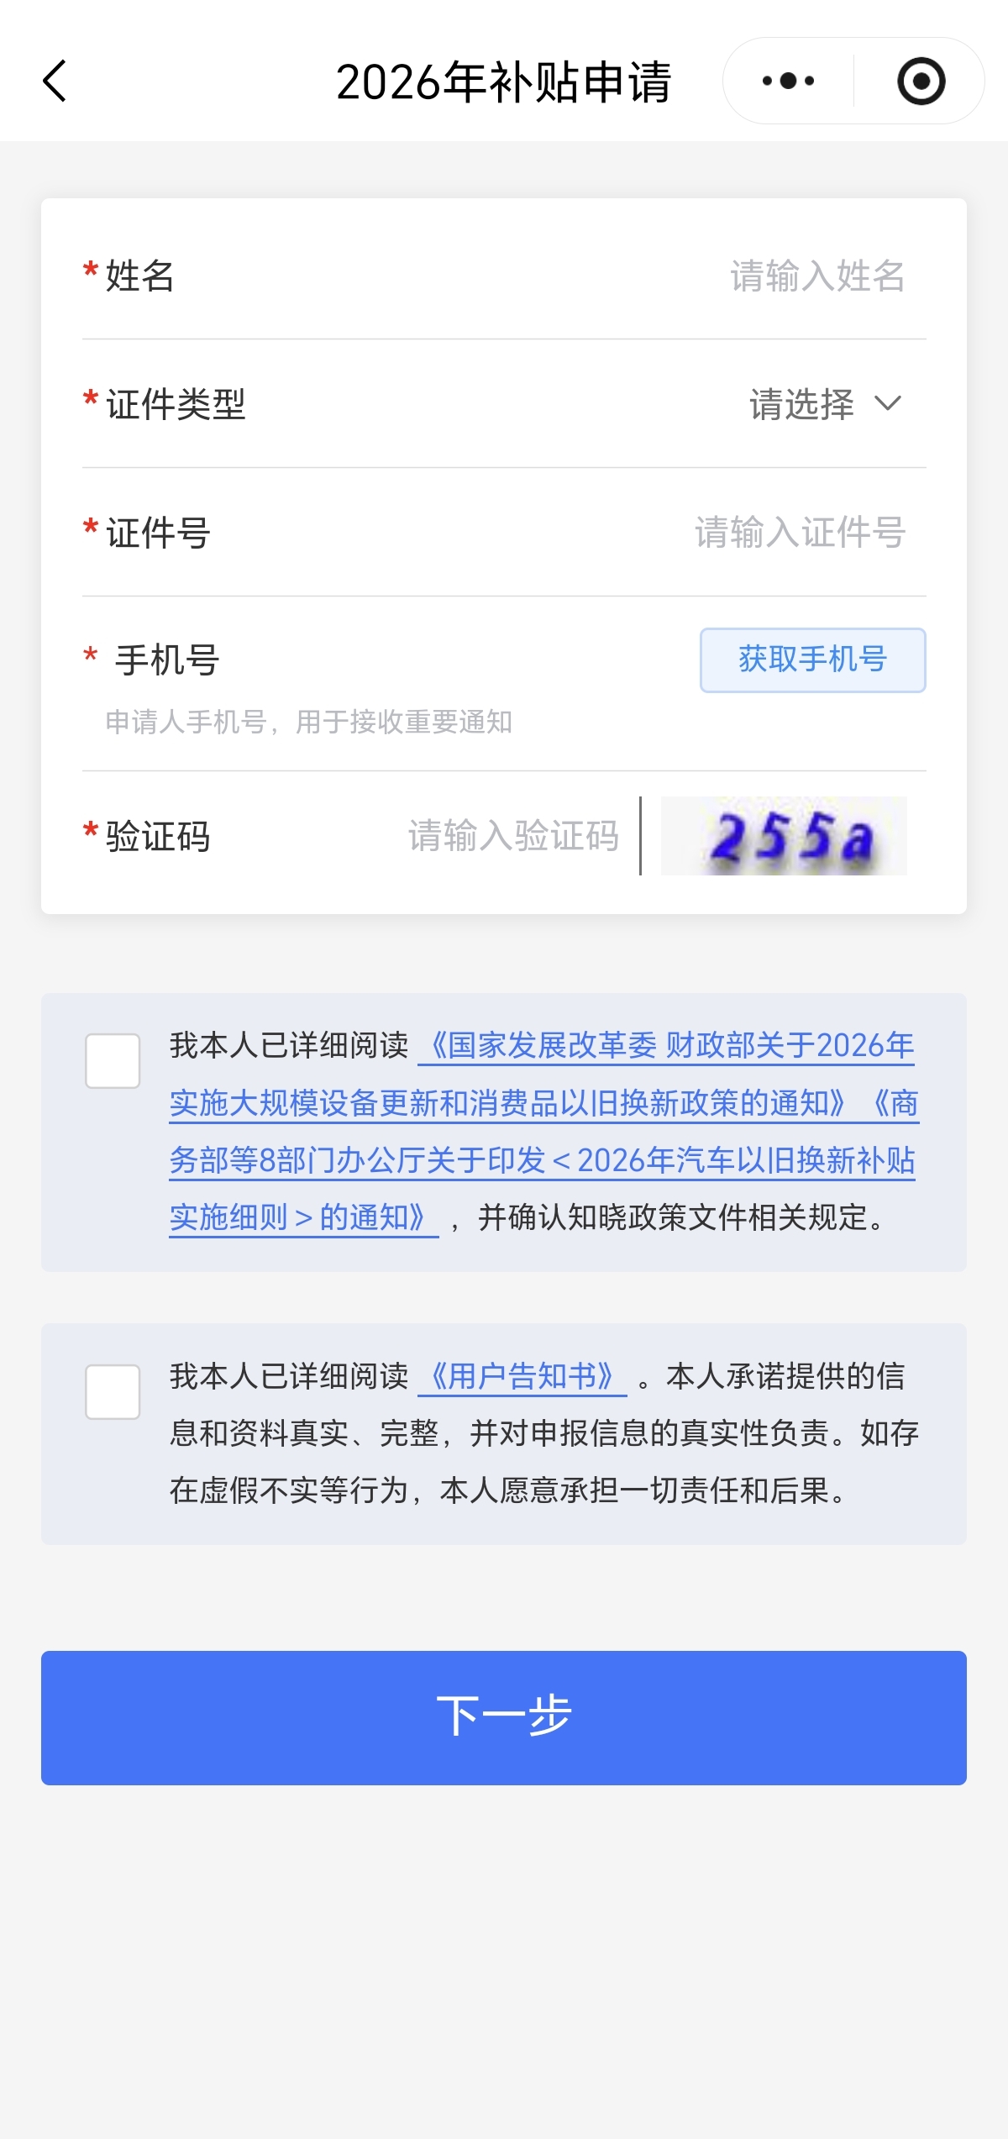The height and width of the screenshot is (2139, 1008).
Task: Open the 《用户告知书》 link
Action: point(522,1376)
